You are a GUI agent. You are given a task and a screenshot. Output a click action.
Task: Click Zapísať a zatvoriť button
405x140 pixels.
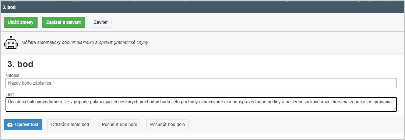(x=64, y=22)
